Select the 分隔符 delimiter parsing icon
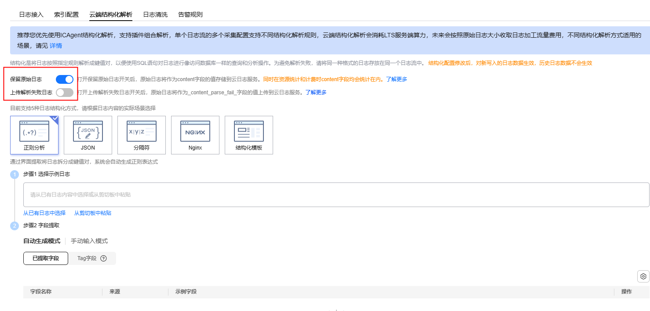650x311 pixels. tap(142, 132)
